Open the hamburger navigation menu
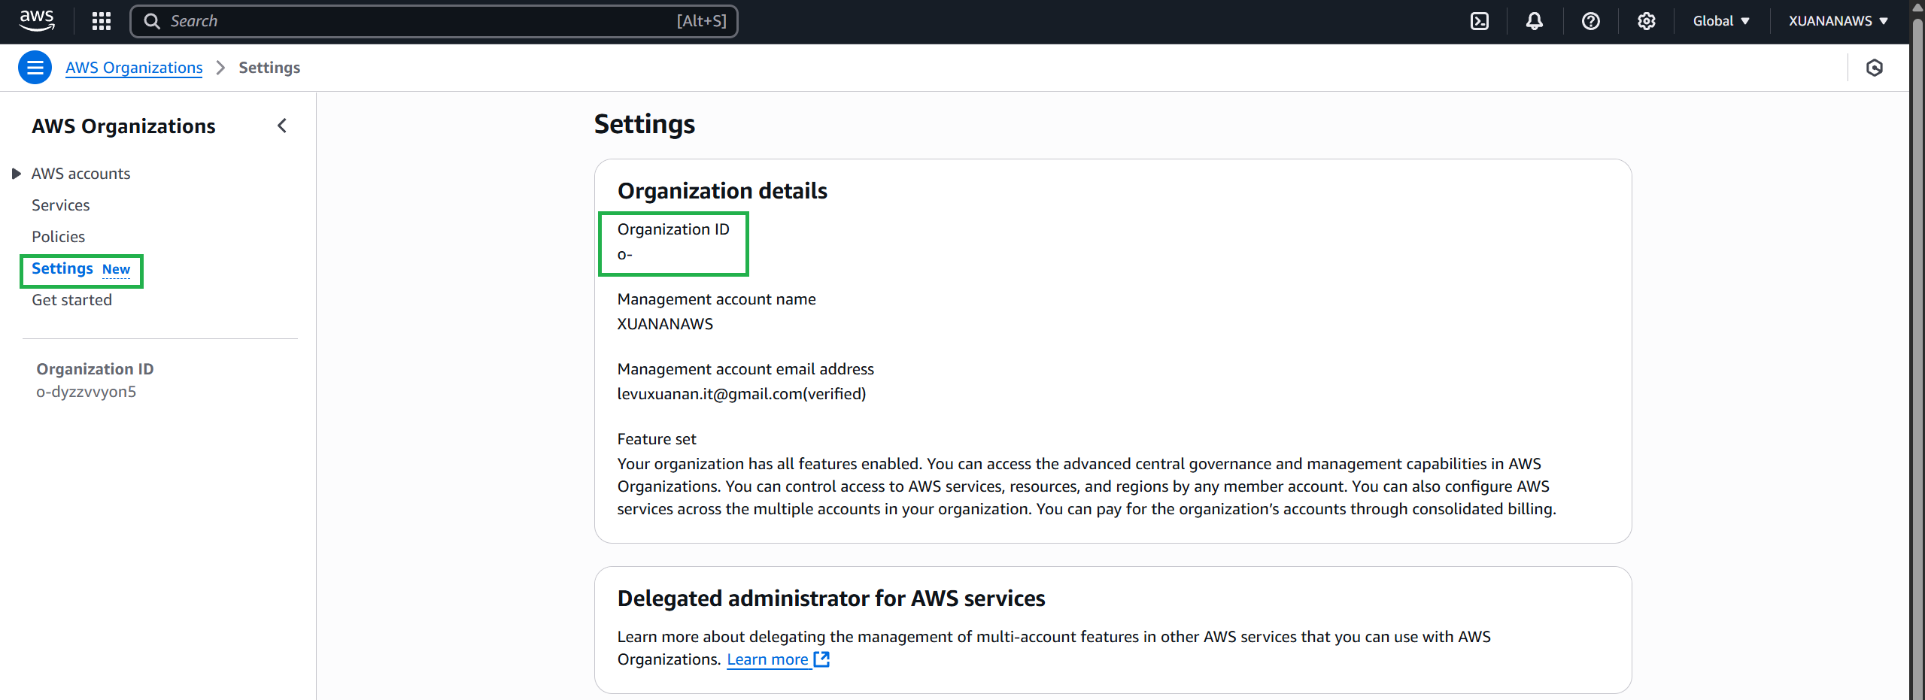 coord(35,67)
